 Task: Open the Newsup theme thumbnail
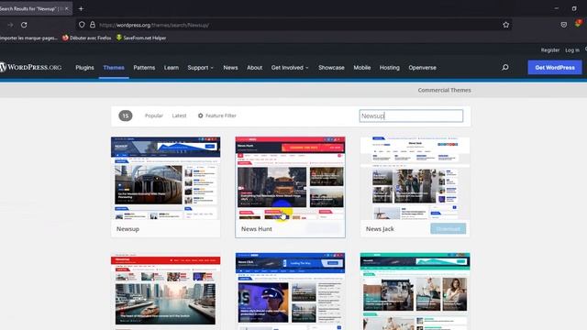coord(165,178)
